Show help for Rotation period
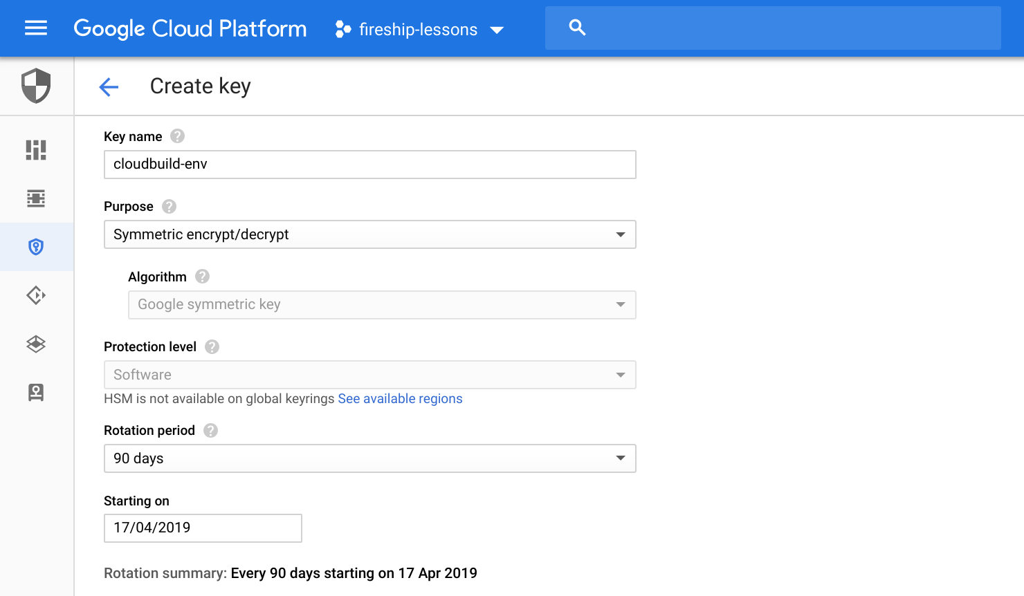This screenshot has height=596, width=1024. coord(211,431)
